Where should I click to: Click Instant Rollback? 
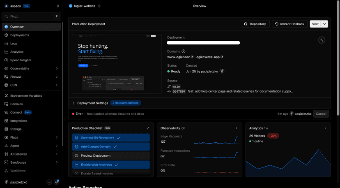tap(289, 24)
